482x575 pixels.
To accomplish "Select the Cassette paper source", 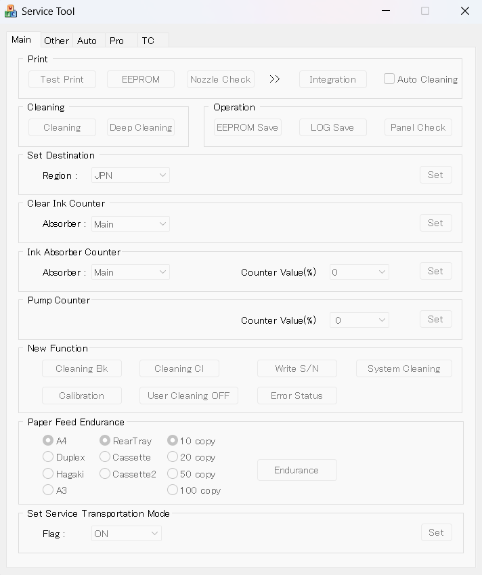I will 105,457.
